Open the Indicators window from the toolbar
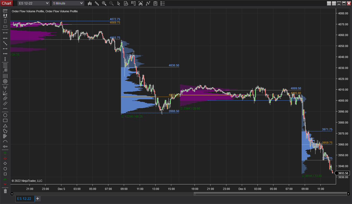352x204 pixels. coord(141,3)
